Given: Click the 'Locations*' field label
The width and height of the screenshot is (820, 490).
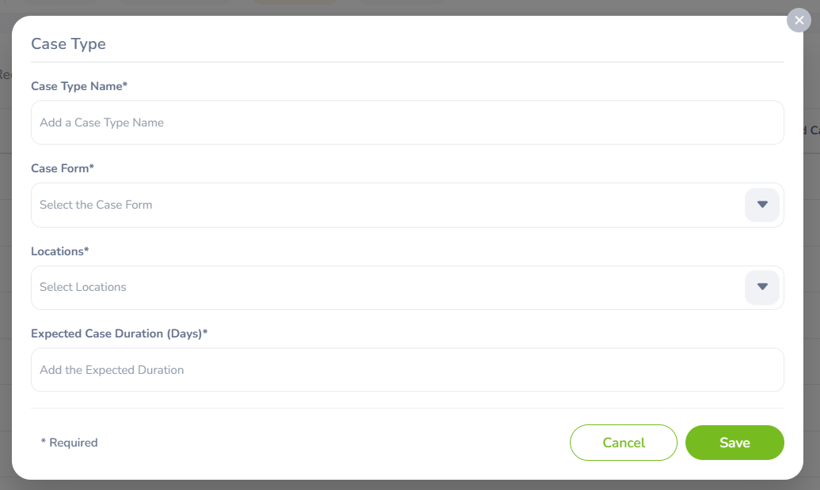Looking at the screenshot, I should click(60, 251).
